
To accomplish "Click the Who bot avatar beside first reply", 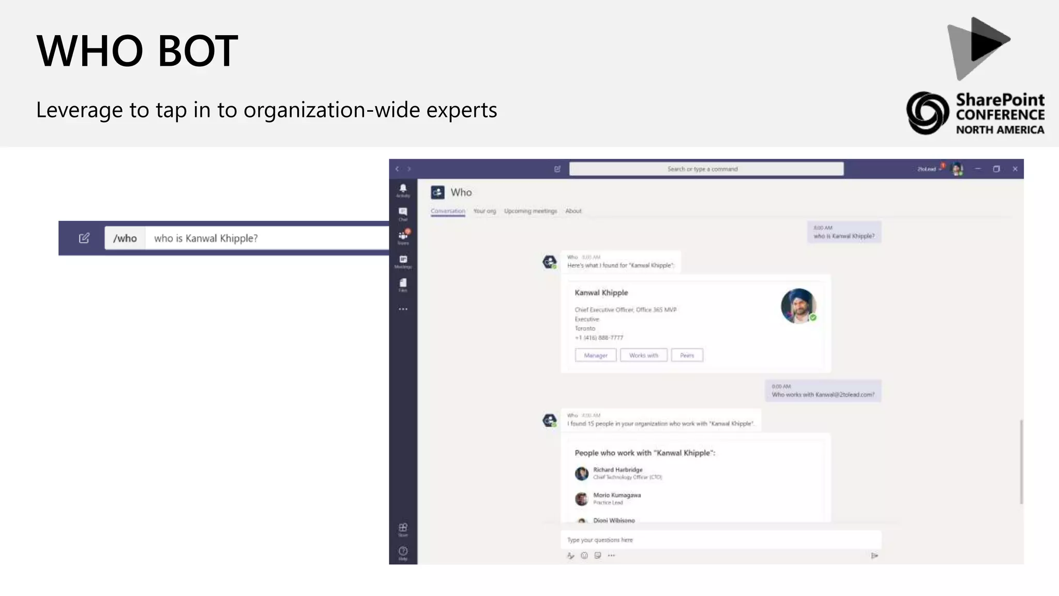I will [550, 262].
